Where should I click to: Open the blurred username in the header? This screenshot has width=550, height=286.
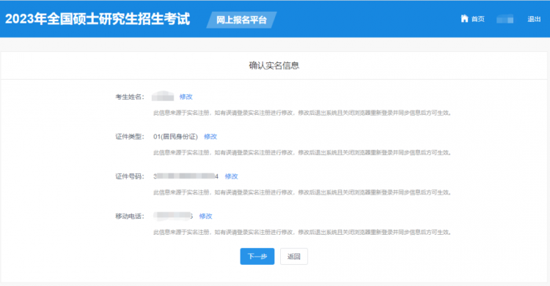click(505, 19)
